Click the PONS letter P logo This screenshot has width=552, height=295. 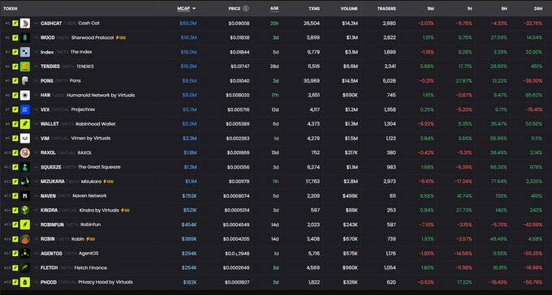click(25, 81)
